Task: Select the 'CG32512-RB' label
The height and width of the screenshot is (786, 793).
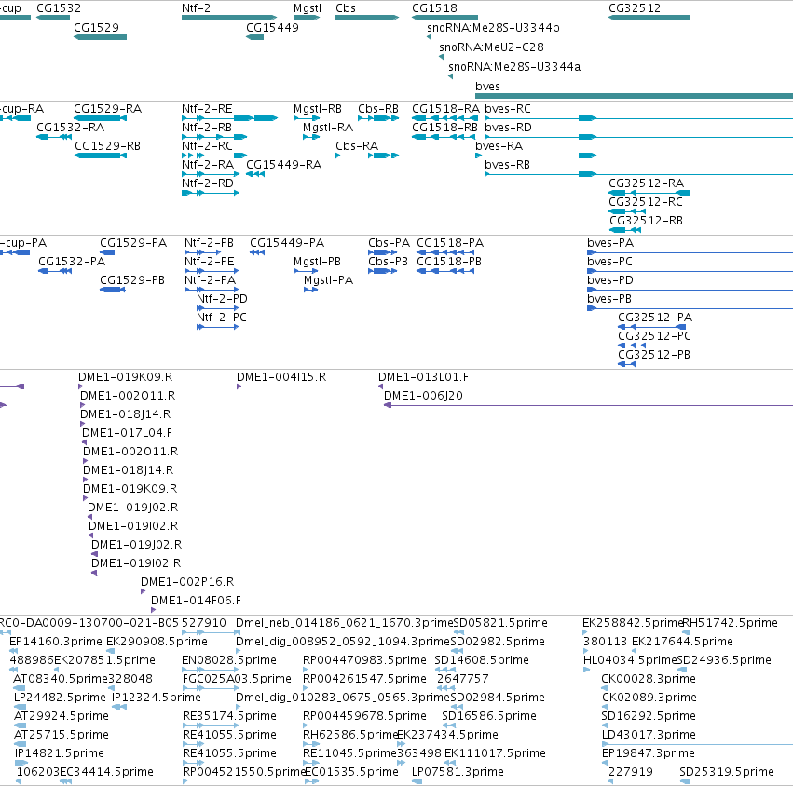Action: pos(647,221)
